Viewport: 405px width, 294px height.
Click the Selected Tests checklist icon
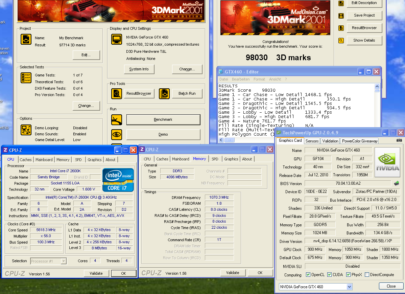pos(26,78)
